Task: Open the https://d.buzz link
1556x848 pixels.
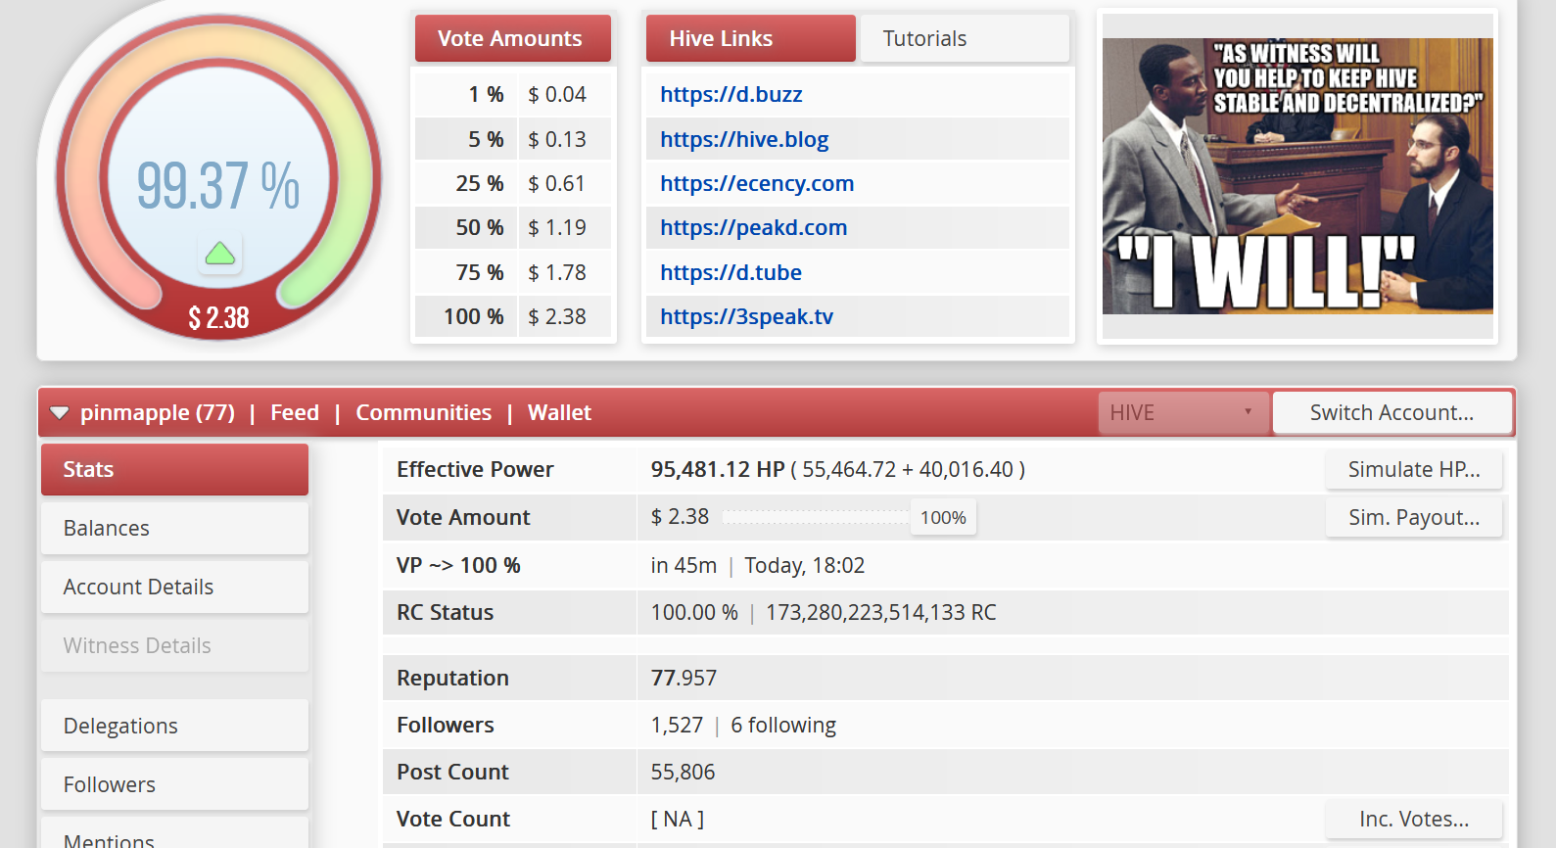Action: [x=731, y=94]
